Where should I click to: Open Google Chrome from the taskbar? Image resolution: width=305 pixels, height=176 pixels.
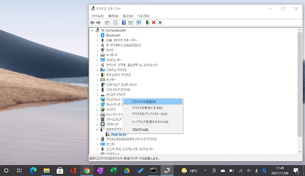[x=87, y=170]
